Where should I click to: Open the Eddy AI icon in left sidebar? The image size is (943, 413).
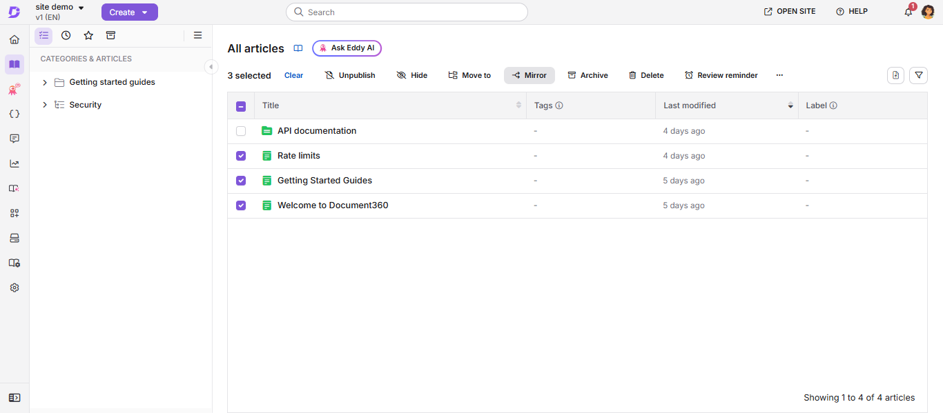pyautogui.click(x=14, y=89)
